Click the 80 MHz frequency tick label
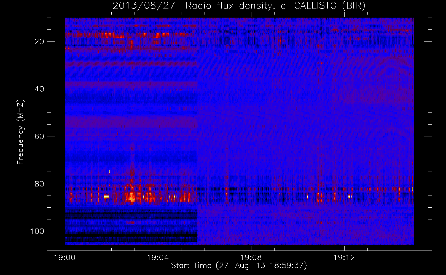This screenshot has height=275, width=446. (x=39, y=184)
